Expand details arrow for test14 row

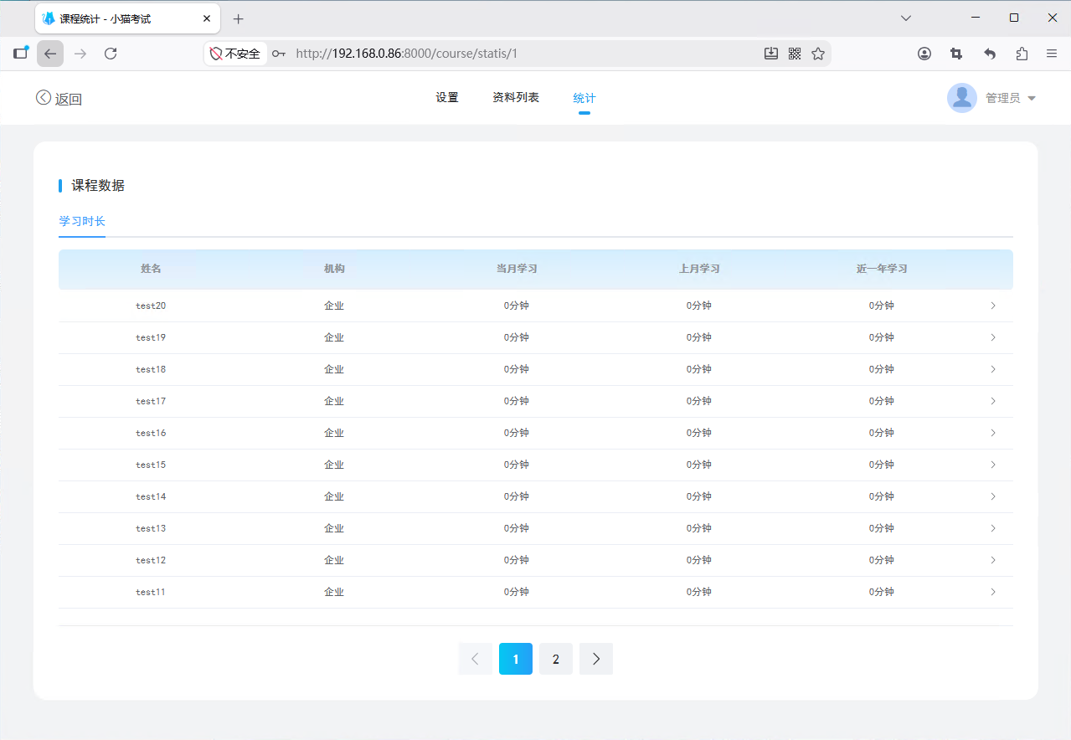993,496
